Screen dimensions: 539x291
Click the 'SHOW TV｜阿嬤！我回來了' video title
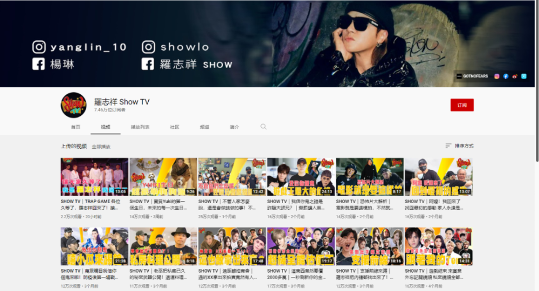[434, 205]
